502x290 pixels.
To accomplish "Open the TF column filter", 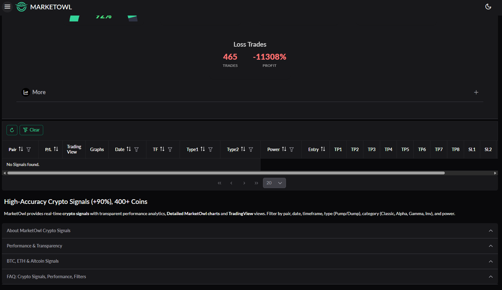I will (x=170, y=149).
